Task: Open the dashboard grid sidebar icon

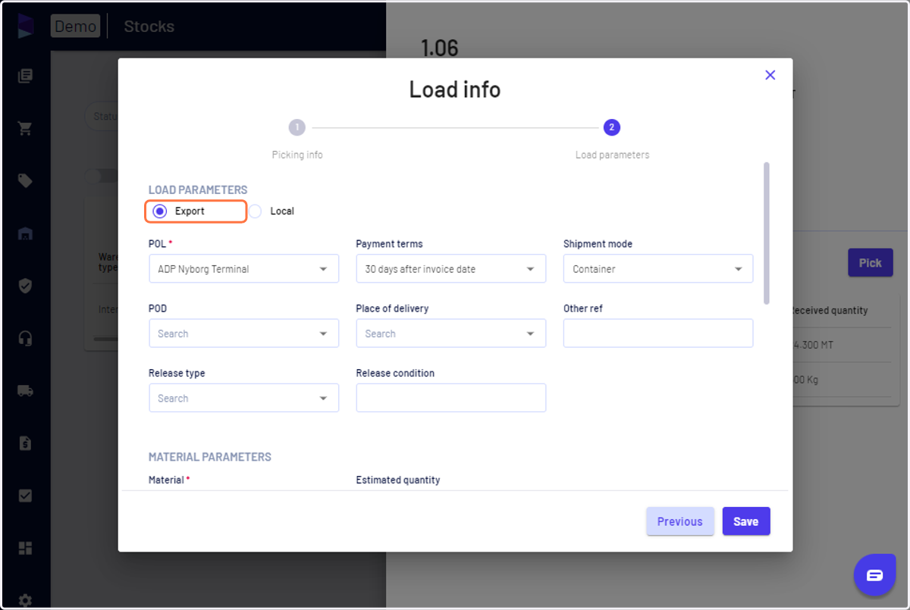Action: click(x=25, y=548)
